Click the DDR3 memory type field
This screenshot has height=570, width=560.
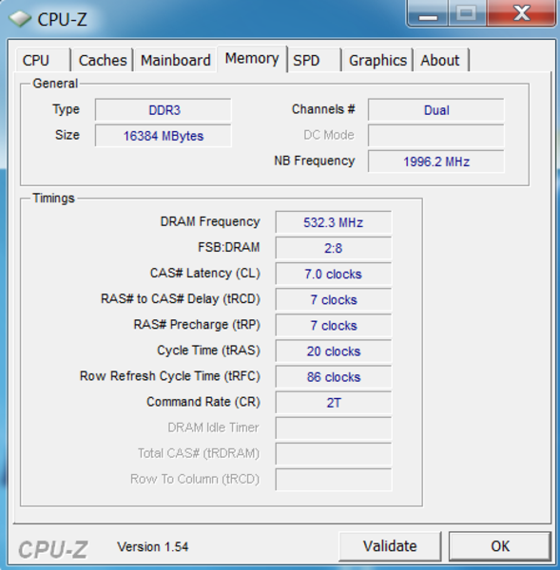(x=163, y=110)
